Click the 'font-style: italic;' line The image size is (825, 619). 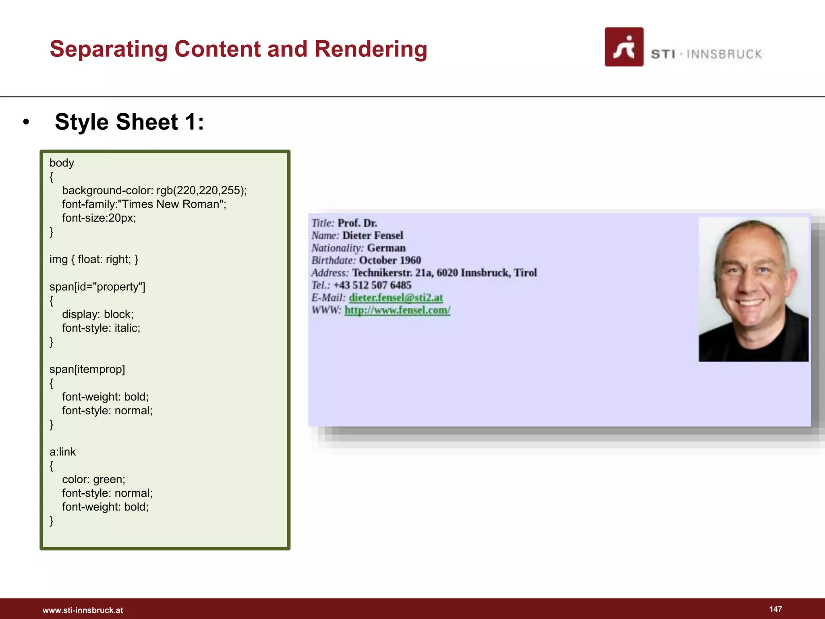pyautogui.click(x=101, y=328)
